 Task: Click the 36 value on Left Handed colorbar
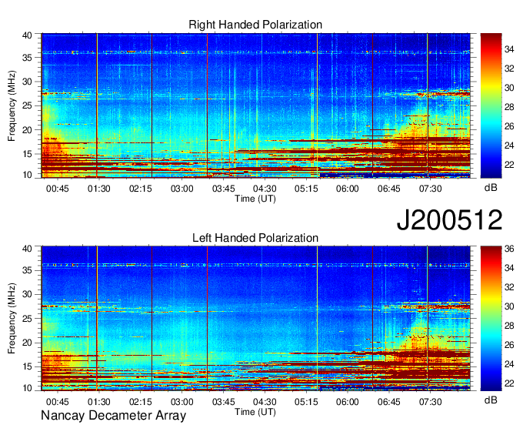509,249
